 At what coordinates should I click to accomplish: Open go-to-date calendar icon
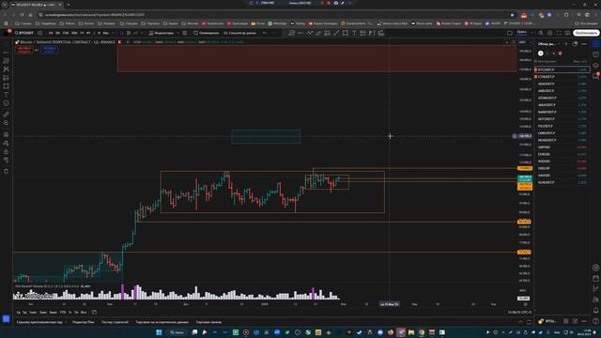point(94,313)
